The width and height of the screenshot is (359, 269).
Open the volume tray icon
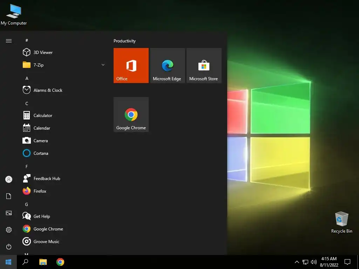click(314, 262)
